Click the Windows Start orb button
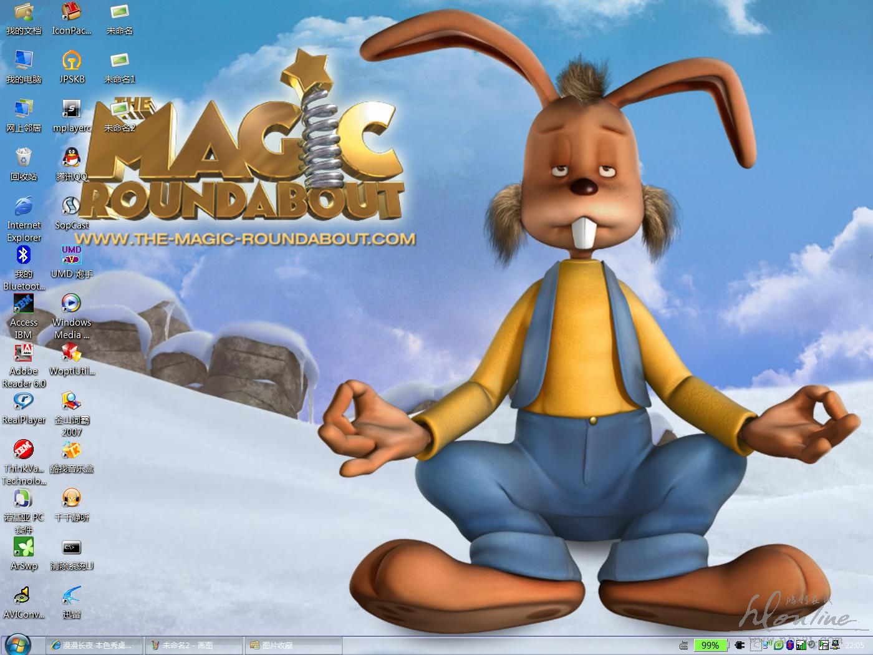 [x=17, y=644]
